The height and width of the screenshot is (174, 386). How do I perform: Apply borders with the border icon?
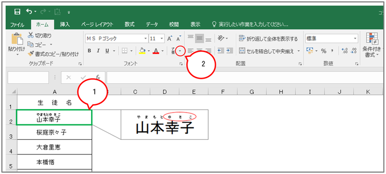coord(125,51)
